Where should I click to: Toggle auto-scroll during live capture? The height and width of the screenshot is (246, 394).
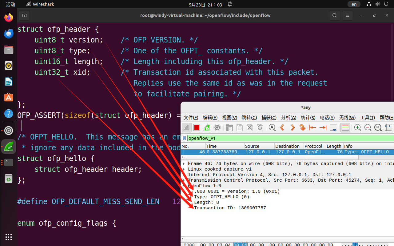click(333, 127)
